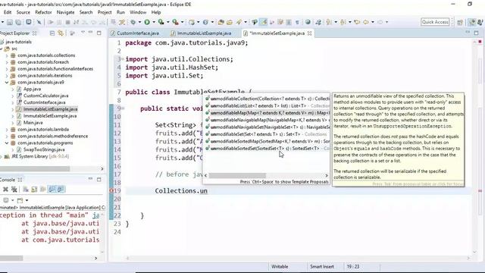Expand com.java.tutorials.lambda package
The width and height of the screenshot is (485, 273).
[7, 130]
